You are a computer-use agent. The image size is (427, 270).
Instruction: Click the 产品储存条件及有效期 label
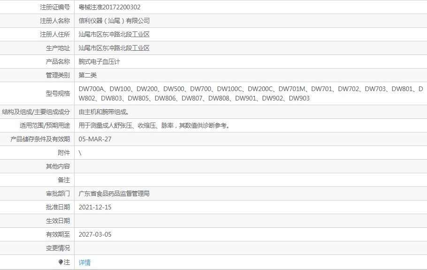[x=40, y=139]
